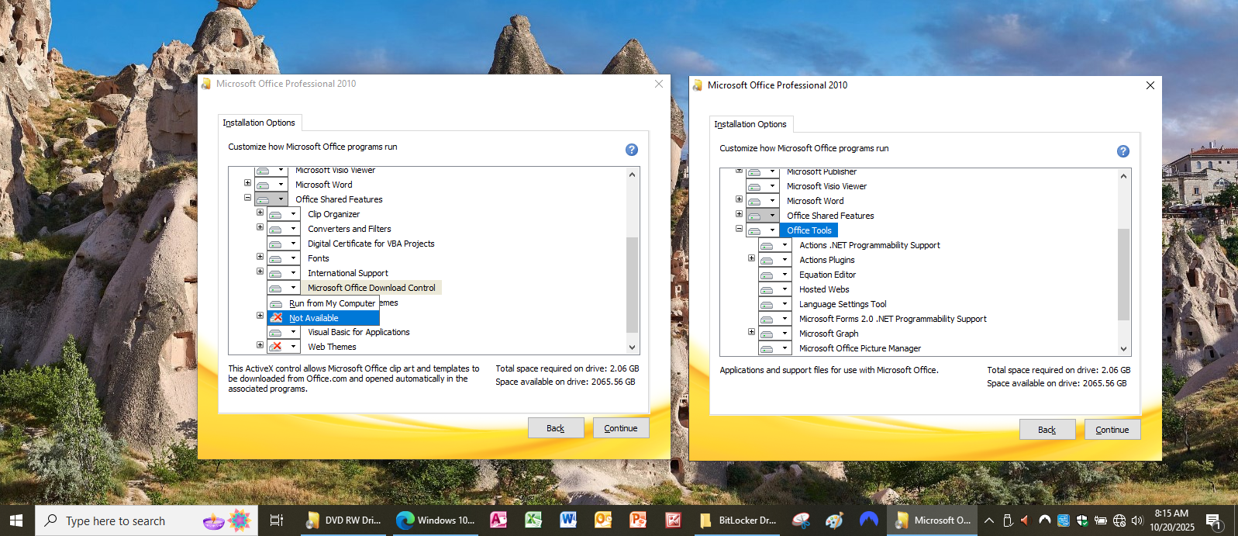
Task: Open PowerPoint taskbar icon
Action: pos(638,520)
